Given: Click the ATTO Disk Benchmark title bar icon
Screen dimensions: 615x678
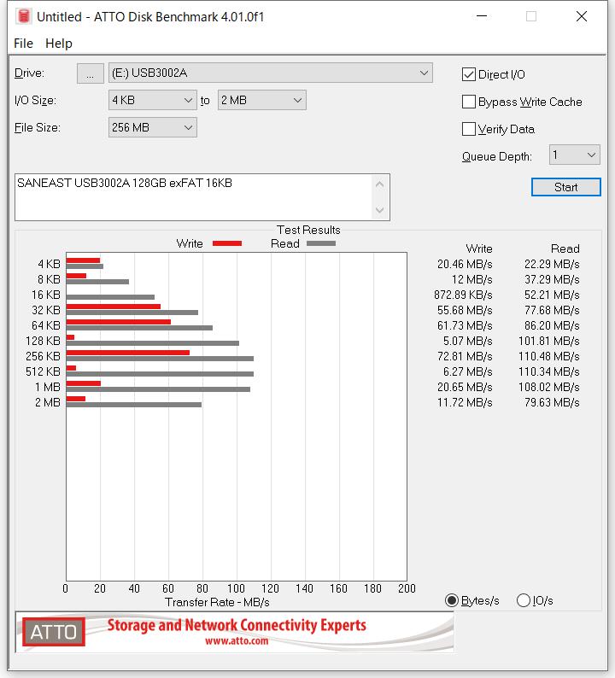Looking at the screenshot, I should [24, 16].
